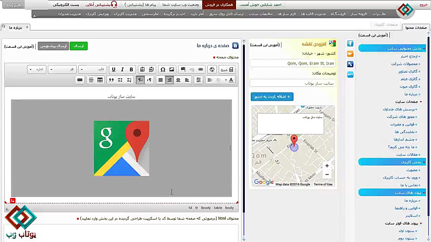Open the text color swatch dropdown

pyautogui.click(x=226, y=80)
